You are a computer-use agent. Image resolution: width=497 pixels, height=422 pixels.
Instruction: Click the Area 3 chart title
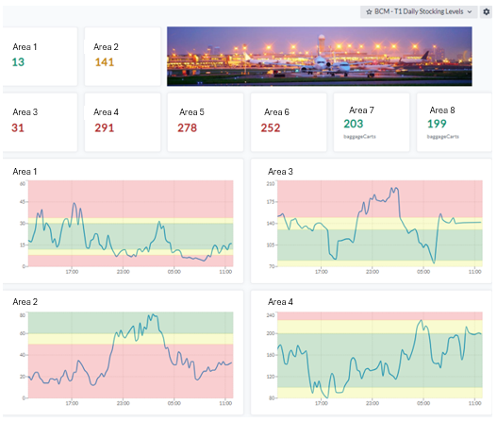click(x=280, y=172)
